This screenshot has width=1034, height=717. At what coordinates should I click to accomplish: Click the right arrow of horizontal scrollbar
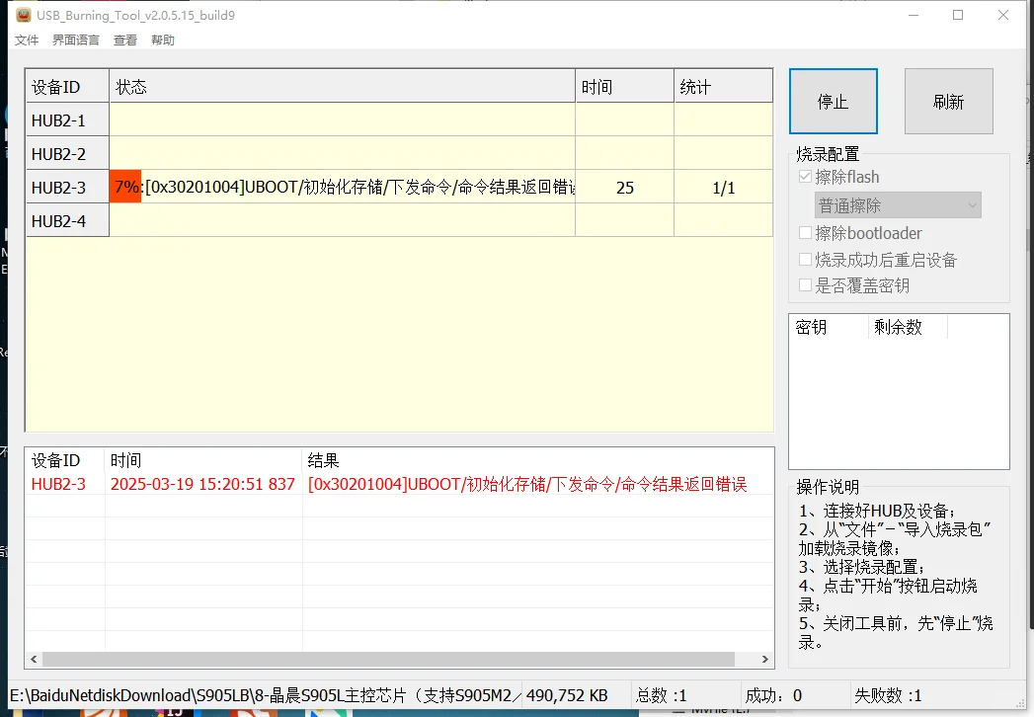(x=765, y=659)
